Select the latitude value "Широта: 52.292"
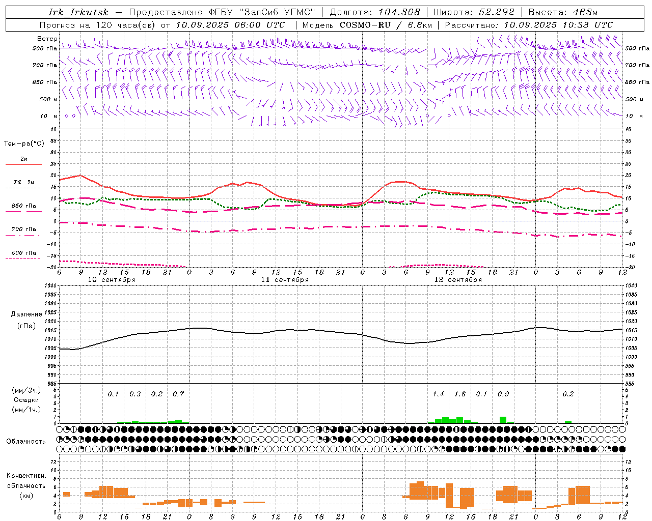Screen dimensions: 652x521 tap(474, 12)
